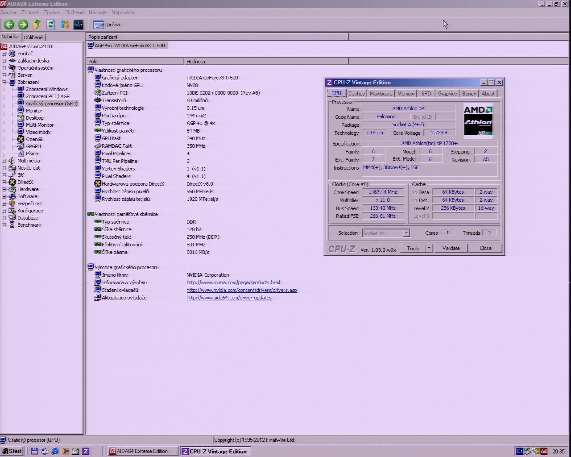571x457 pixels.
Task: Select Monitor in the tree
Action: pyautogui.click(x=34, y=111)
